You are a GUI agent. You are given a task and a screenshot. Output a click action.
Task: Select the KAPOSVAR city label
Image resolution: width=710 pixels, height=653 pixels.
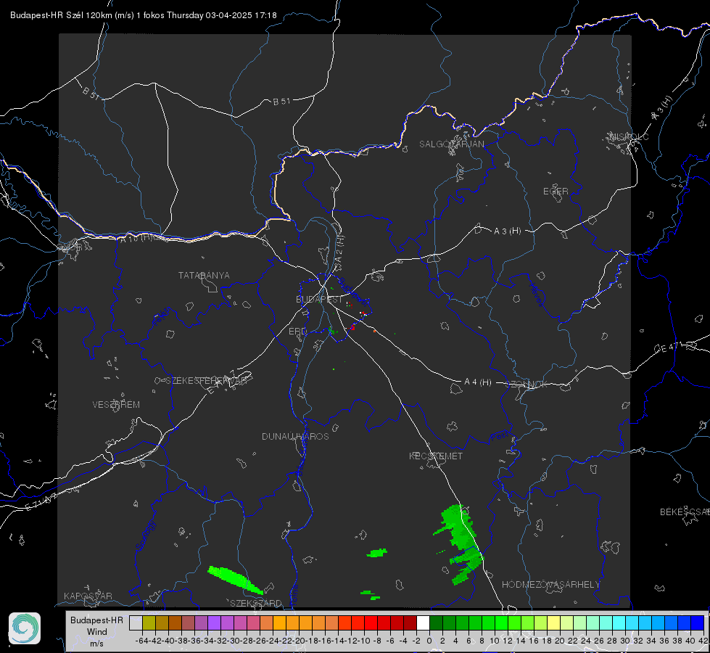88,596
